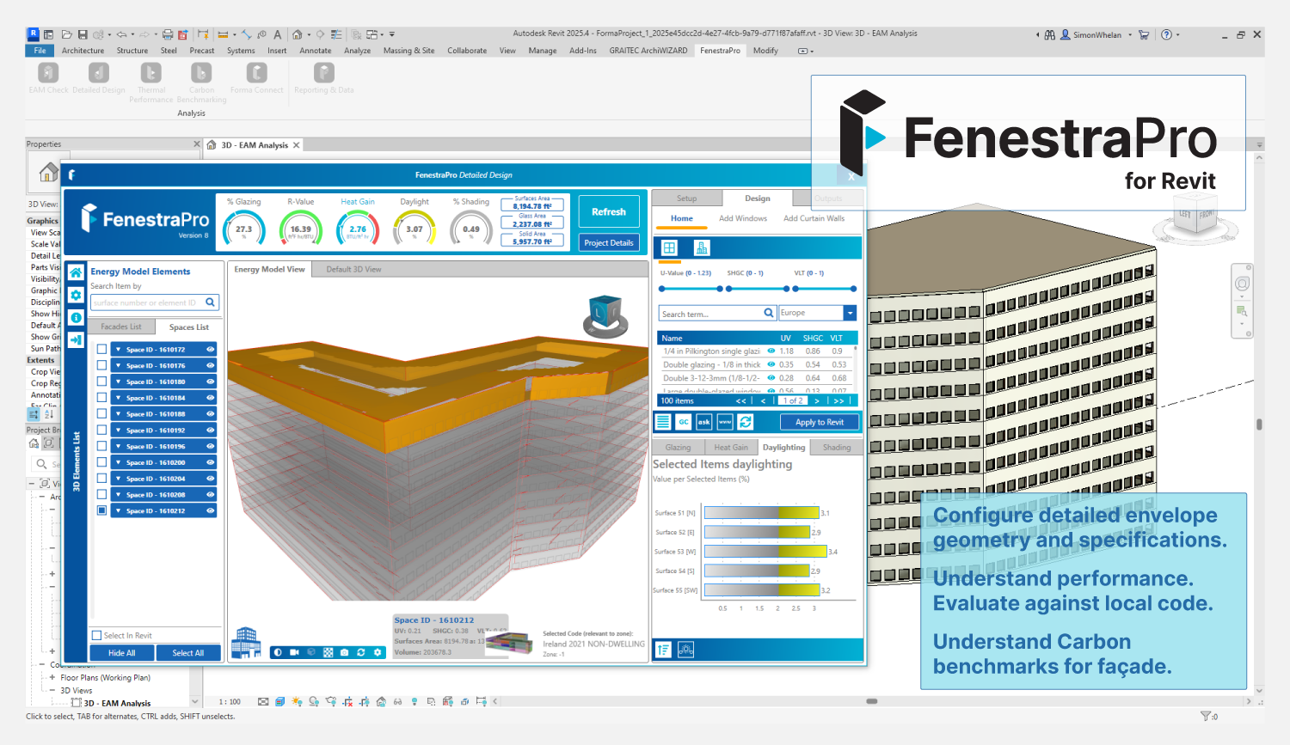Click the Carbon Benchmarking ribbon icon
Viewport: 1290px width, 745px height.
pyautogui.click(x=201, y=73)
